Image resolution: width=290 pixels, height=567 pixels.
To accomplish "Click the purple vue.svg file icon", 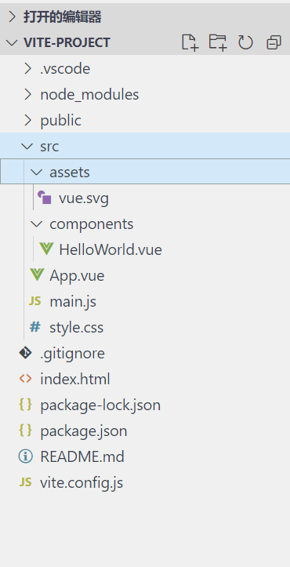I will (x=45, y=198).
